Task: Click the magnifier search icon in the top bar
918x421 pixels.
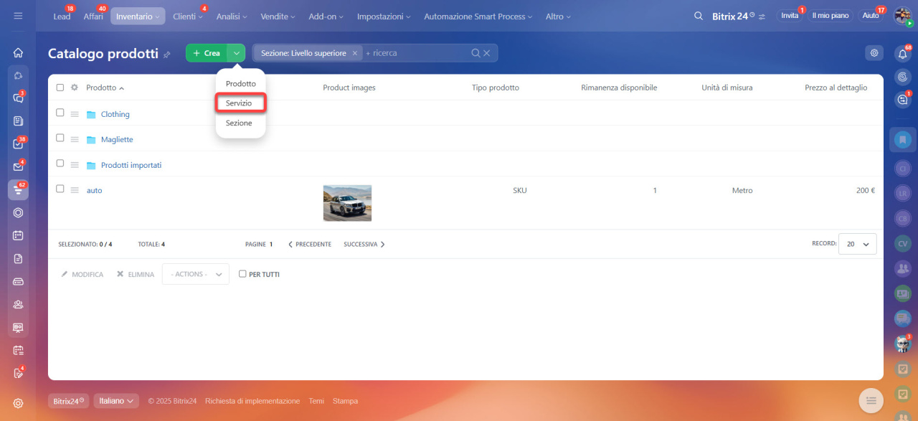Action: coord(699,16)
